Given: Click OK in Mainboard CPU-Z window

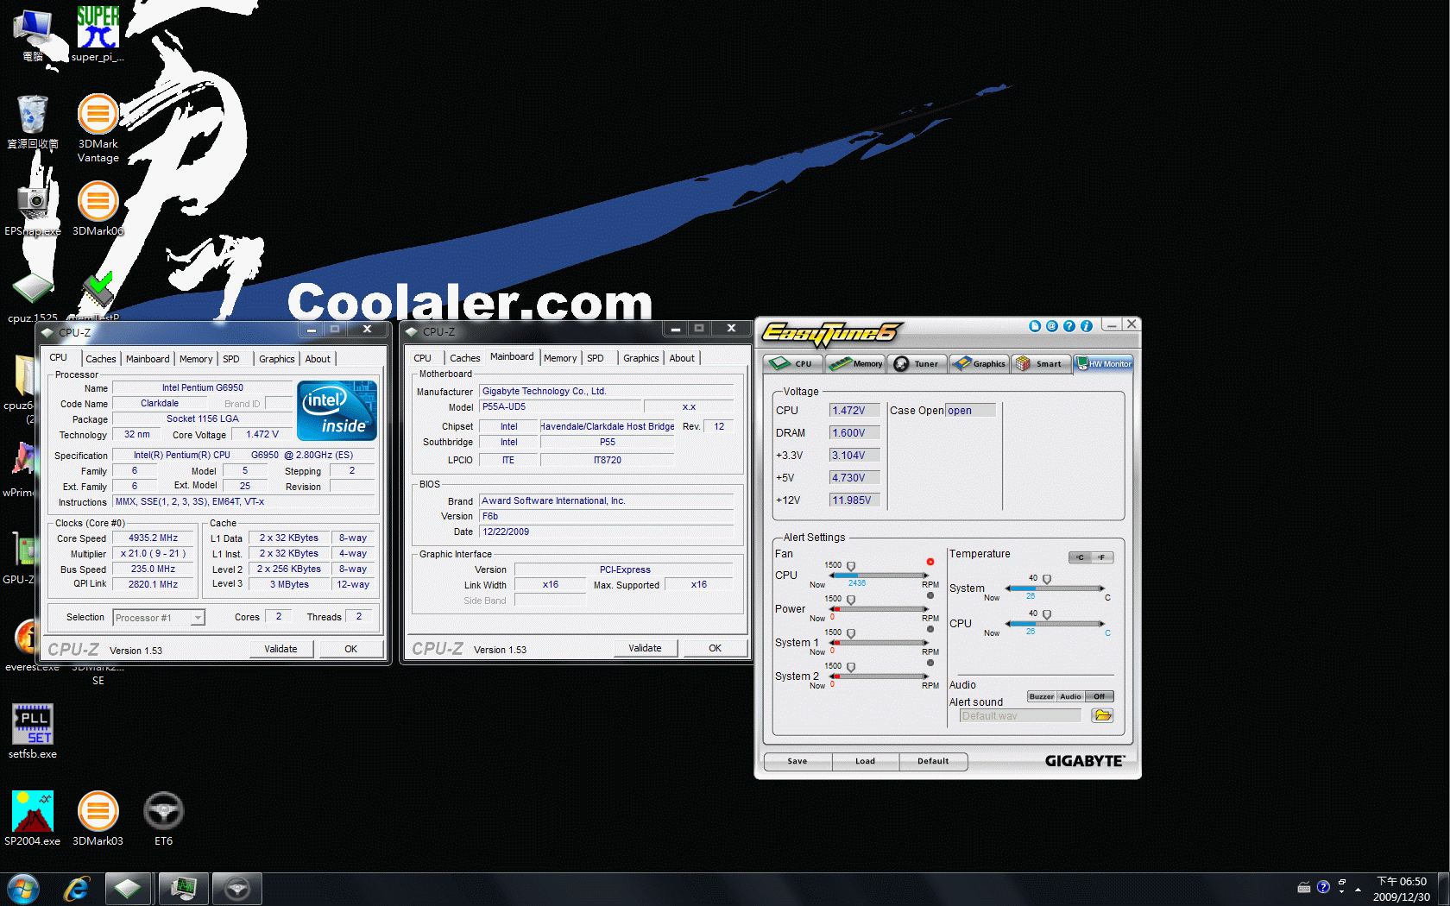Looking at the screenshot, I should click(x=715, y=648).
